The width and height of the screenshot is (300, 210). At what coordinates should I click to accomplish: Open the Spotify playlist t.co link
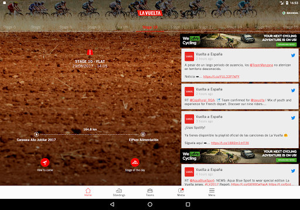point(230,143)
